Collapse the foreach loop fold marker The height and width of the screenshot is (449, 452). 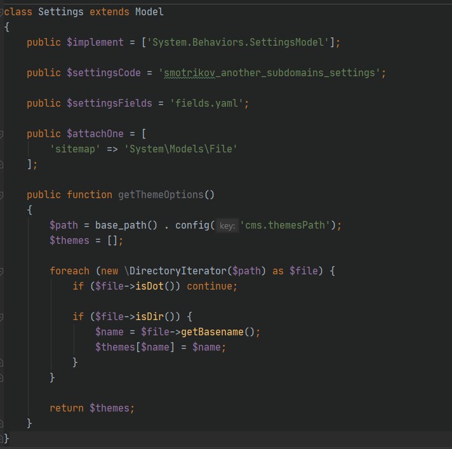point(1,271)
